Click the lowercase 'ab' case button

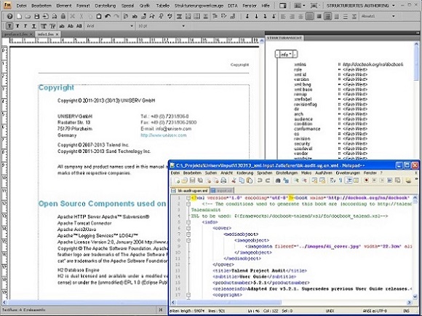[62, 26]
